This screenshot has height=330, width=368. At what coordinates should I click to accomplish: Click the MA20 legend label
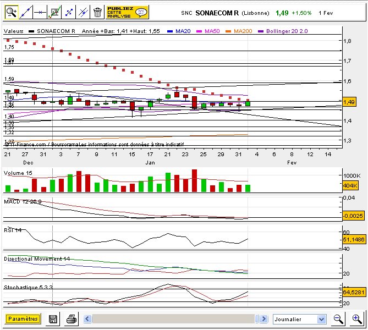(x=183, y=31)
